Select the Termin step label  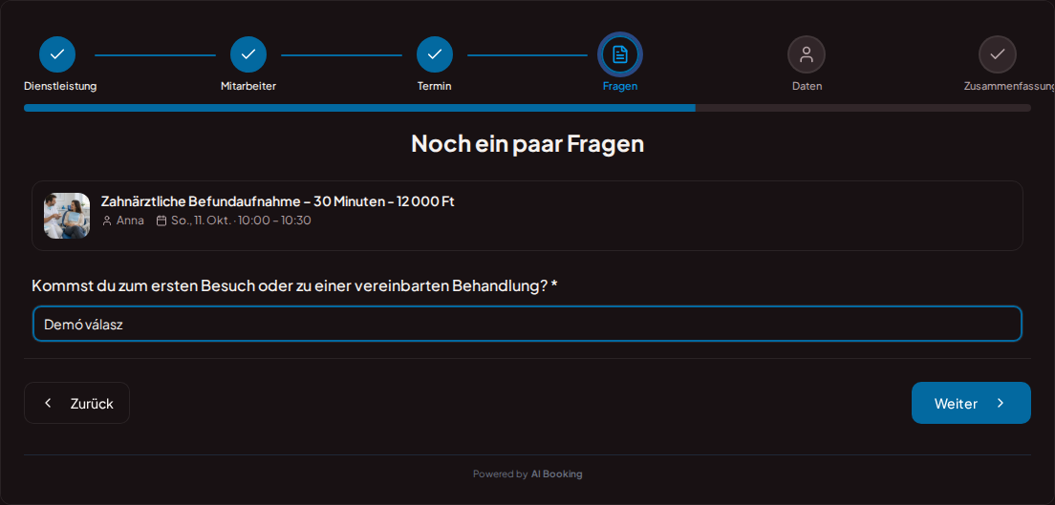point(435,86)
